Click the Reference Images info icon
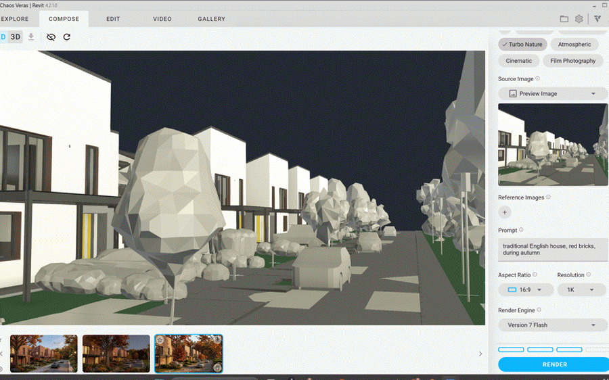This screenshot has height=380, width=609. coord(548,197)
